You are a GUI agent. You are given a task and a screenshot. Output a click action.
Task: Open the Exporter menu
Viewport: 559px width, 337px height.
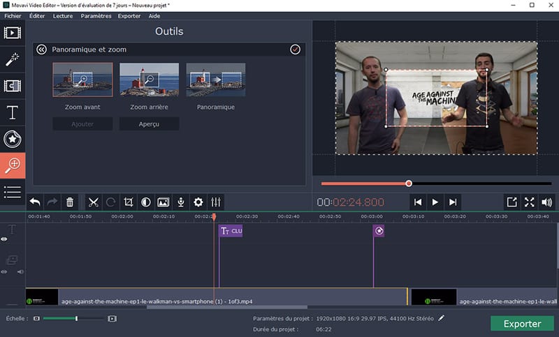point(129,15)
